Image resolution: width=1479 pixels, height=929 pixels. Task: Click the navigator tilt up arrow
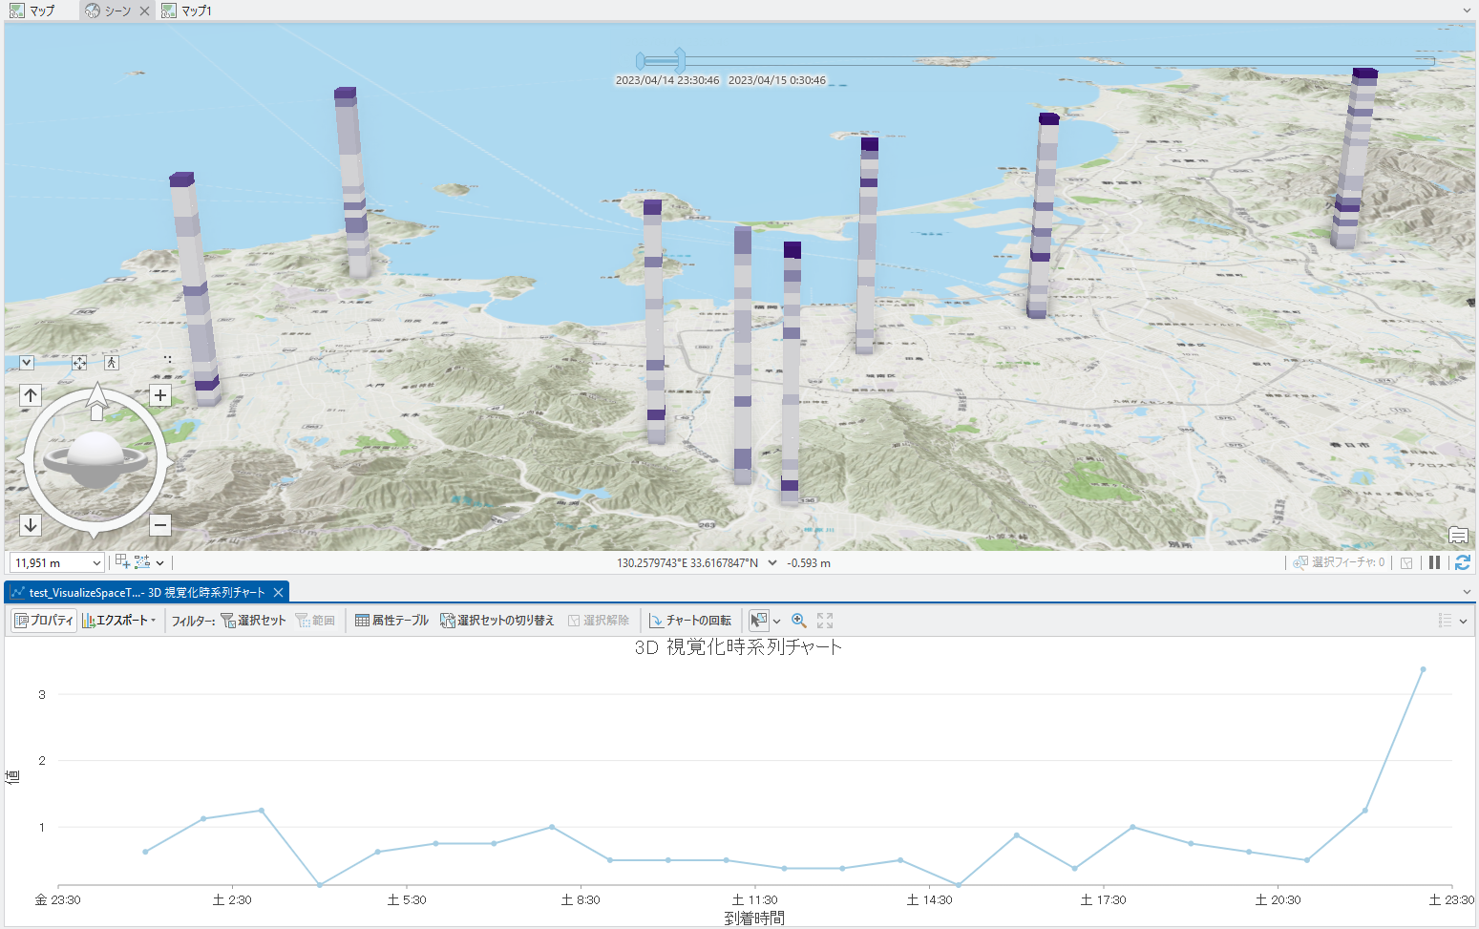tap(31, 395)
